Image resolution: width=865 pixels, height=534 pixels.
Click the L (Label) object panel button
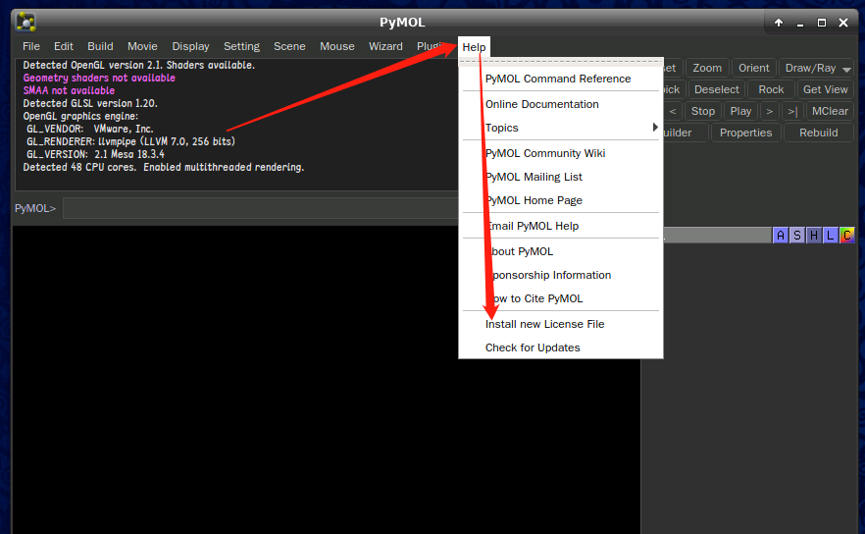831,236
